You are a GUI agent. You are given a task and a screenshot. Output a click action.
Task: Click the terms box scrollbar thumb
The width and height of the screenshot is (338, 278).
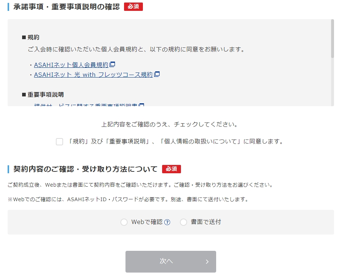(x=332, y=38)
